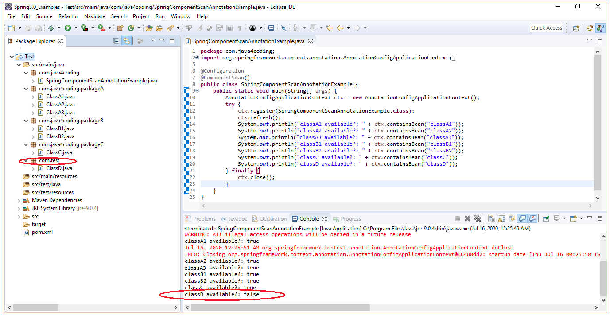Start debugging with the bug icon
Image resolution: width=610 pixels, height=315 pixels.
point(51,28)
